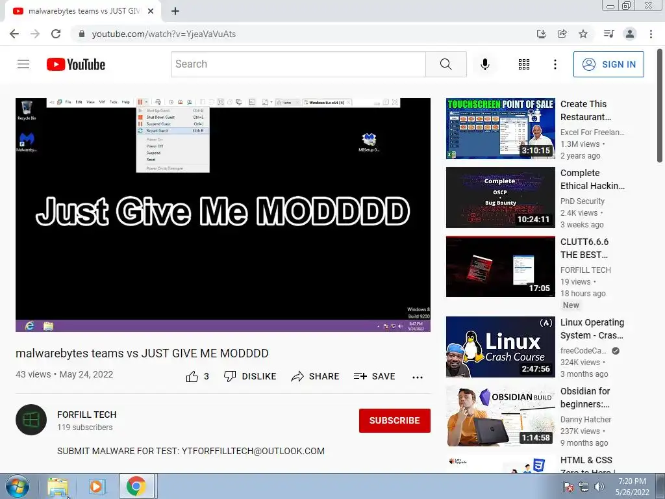
Task: Click Danny Hatcher channel name
Action: coord(586,419)
